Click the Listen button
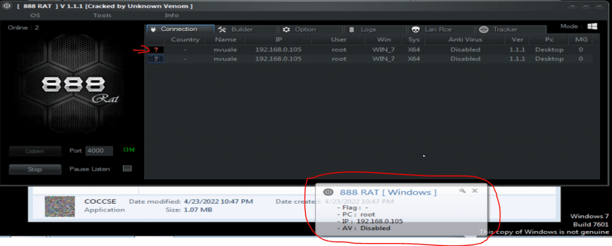Screen dimensions: 612x246 click(x=35, y=151)
